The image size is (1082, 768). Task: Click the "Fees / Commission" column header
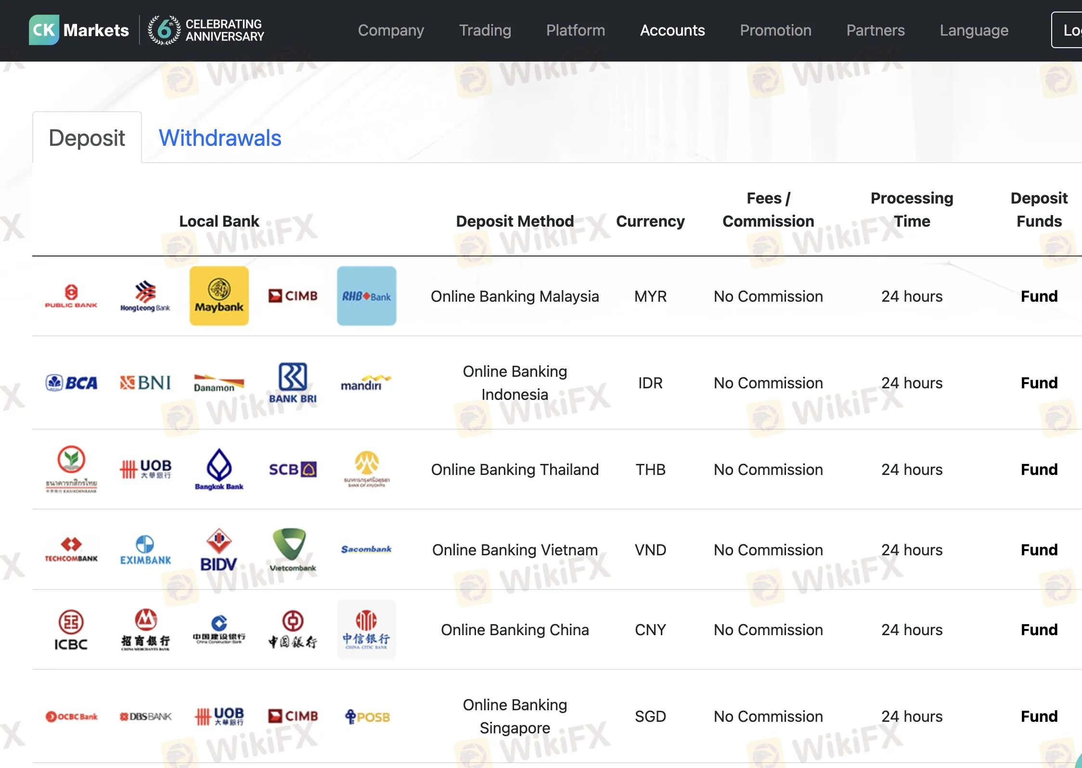pyautogui.click(x=768, y=209)
